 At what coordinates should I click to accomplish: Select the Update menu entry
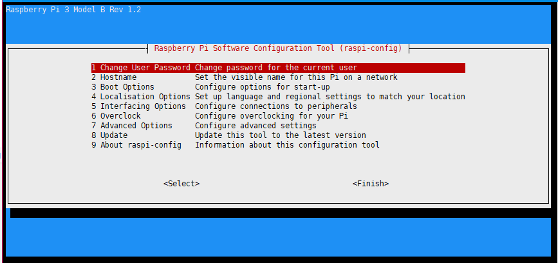click(109, 135)
